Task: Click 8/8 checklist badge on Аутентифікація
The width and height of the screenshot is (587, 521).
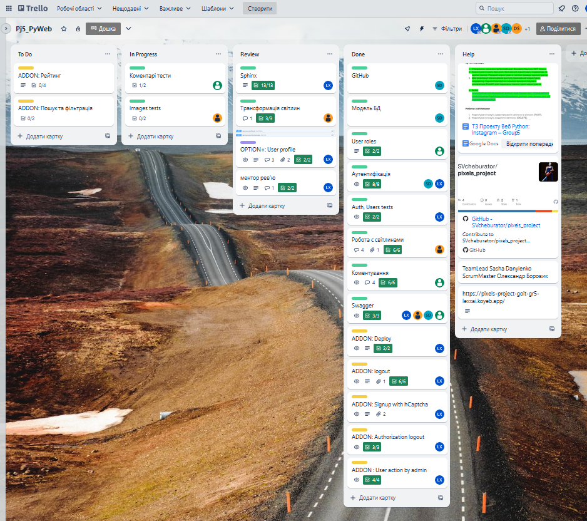Action: (x=372, y=184)
